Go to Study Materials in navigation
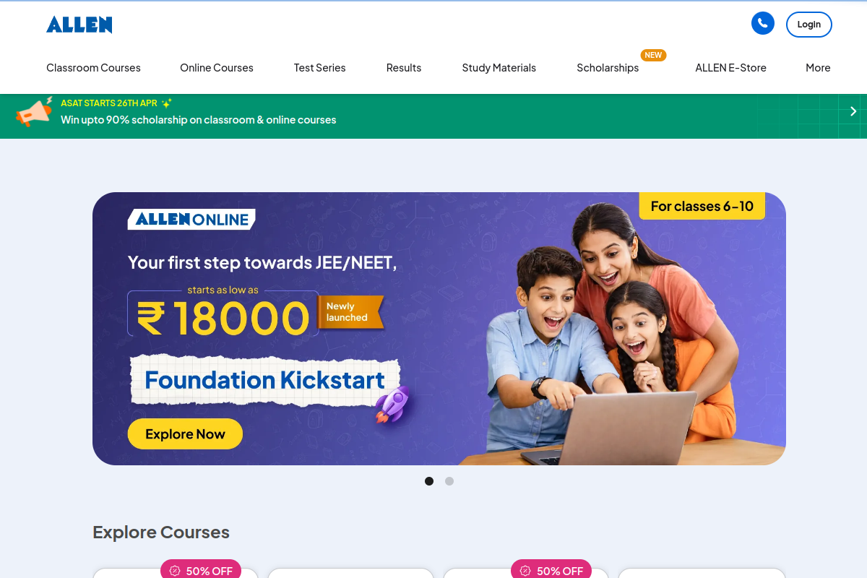 [x=499, y=68]
